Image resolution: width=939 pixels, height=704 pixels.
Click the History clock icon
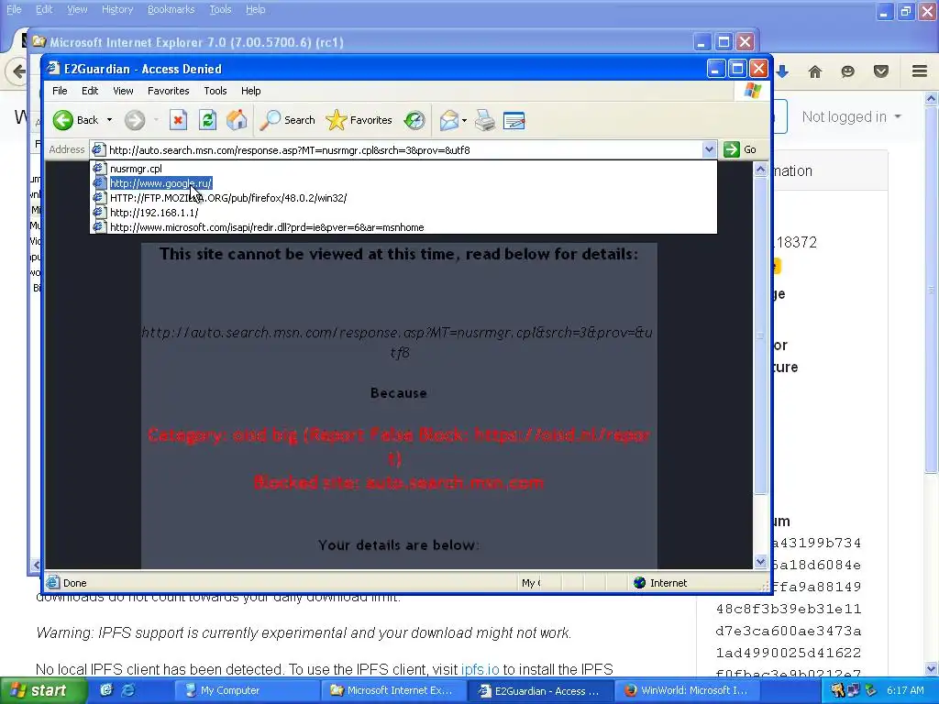pos(414,120)
